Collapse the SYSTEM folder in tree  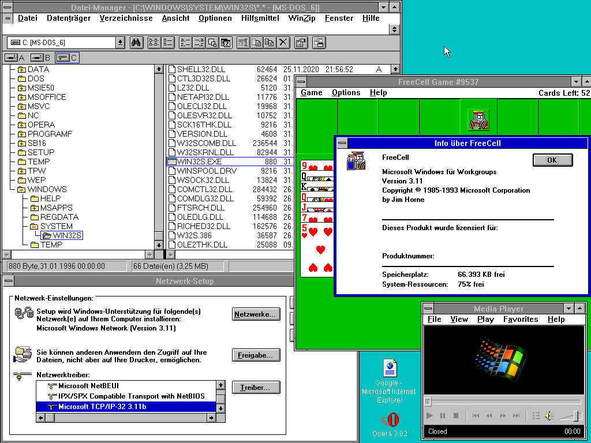(35, 226)
